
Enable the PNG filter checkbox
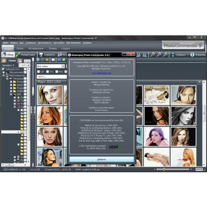pyautogui.click(x=57, y=72)
